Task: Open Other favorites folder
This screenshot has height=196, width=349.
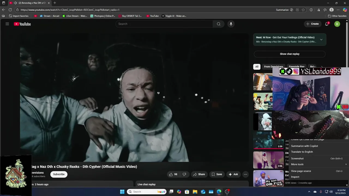Action: click(337, 16)
